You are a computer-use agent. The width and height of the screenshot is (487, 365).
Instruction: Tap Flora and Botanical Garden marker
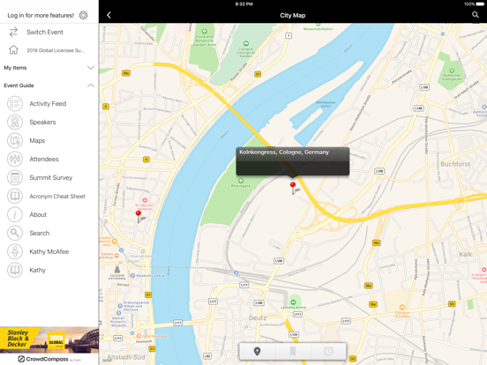(205, 32)
